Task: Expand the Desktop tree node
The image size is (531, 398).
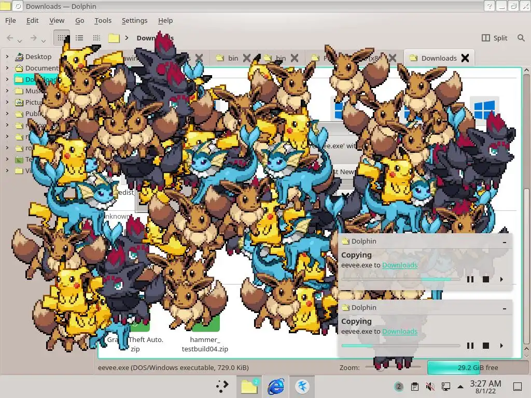Action: click(7, 56)
